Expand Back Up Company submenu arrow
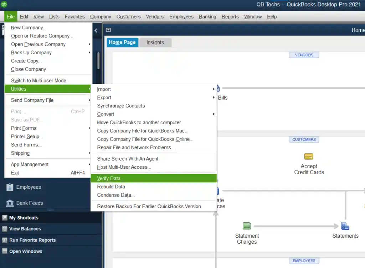Image resolution: width=365 pixels, height=268 pixels. tap(89, 52)
